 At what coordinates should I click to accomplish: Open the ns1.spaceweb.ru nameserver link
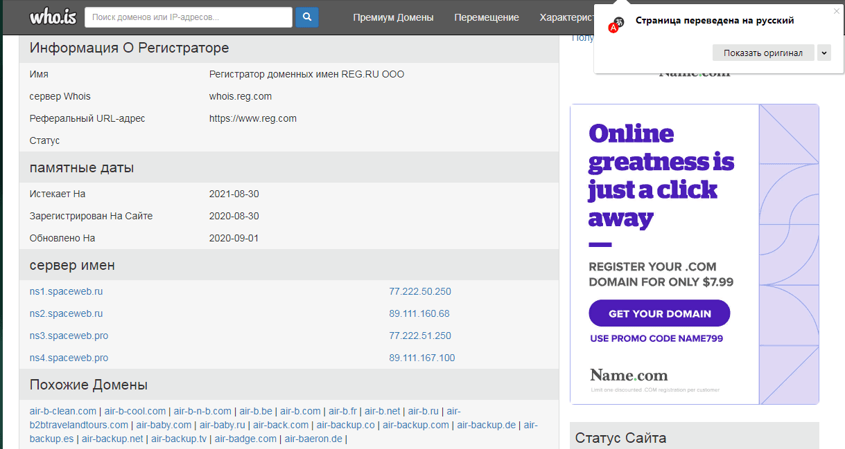click(66, 291)
